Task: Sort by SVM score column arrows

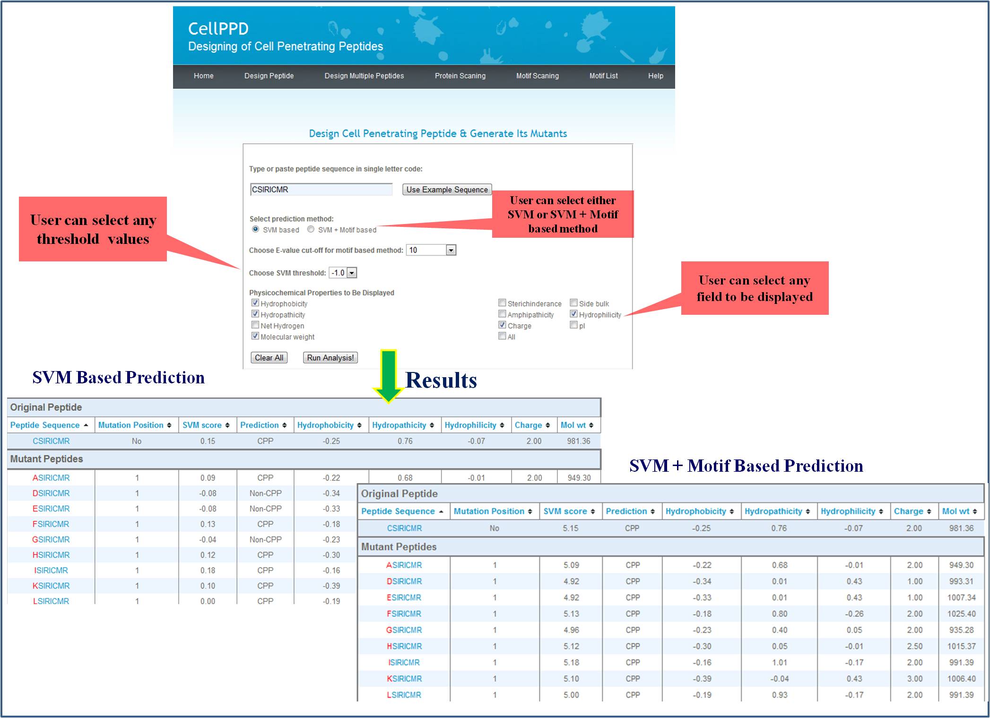Action: click(x=227, y=425)
